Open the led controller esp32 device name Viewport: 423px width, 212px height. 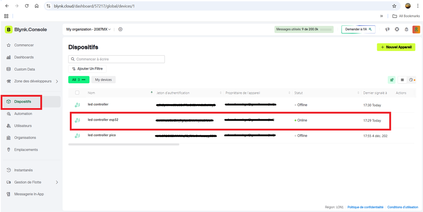click(103, 119)
